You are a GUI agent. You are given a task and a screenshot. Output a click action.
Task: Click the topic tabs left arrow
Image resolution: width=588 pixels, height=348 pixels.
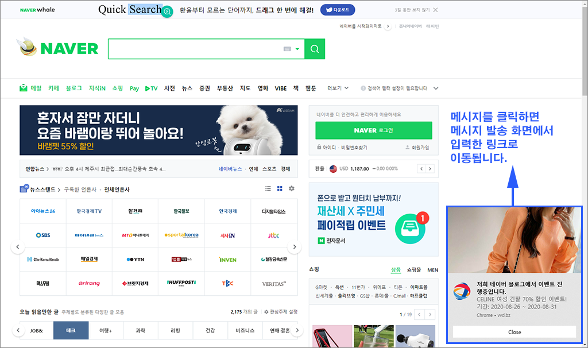pos(18,330)
